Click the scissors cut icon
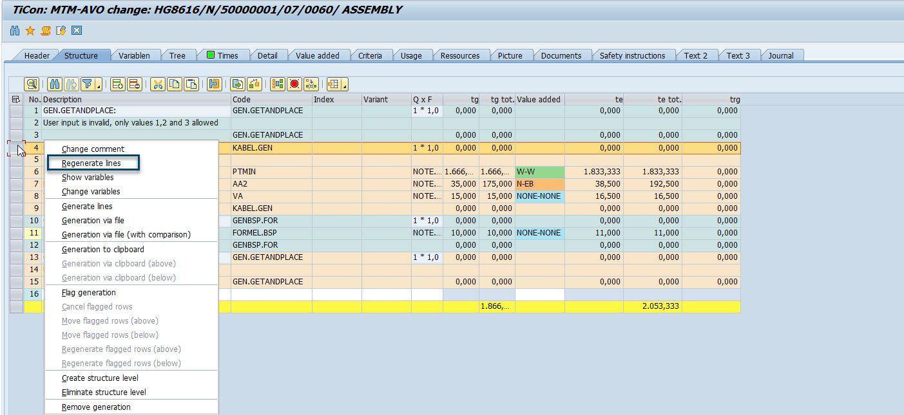The width and height of the screenshot is (904, 415). click(x=158, y=84)
